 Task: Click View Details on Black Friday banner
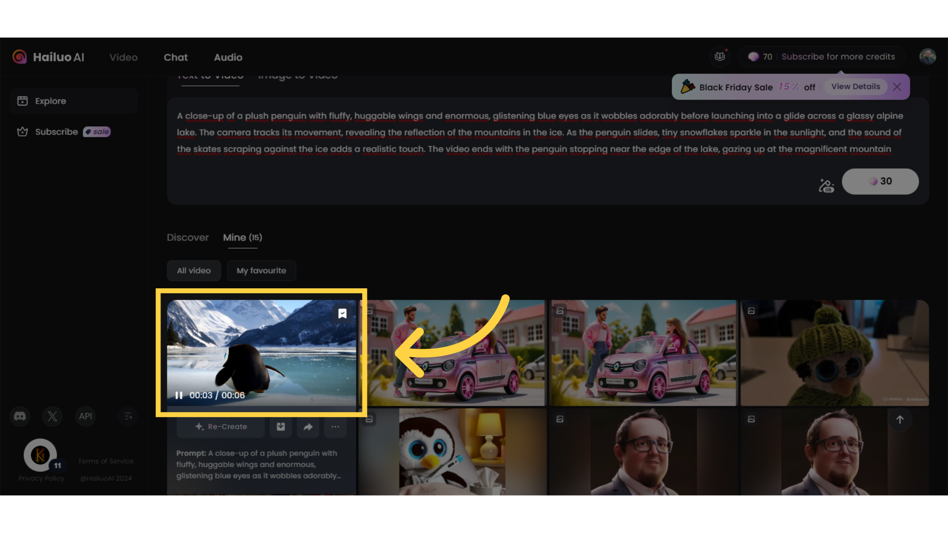pos(855,87)
